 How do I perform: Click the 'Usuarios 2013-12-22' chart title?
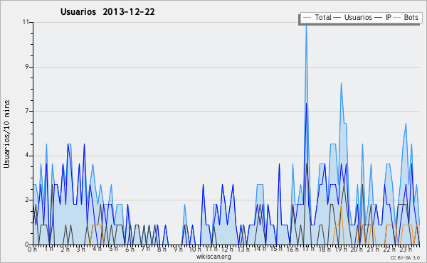coord(107,11)
